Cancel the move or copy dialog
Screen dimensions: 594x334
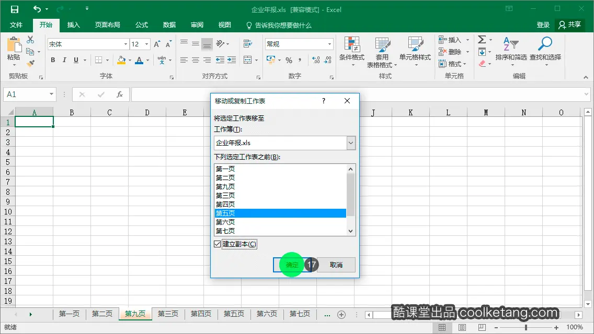pos(336,265)
